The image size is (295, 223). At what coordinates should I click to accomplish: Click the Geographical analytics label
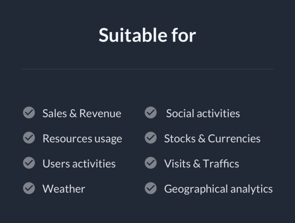click(x=218, y=189)
